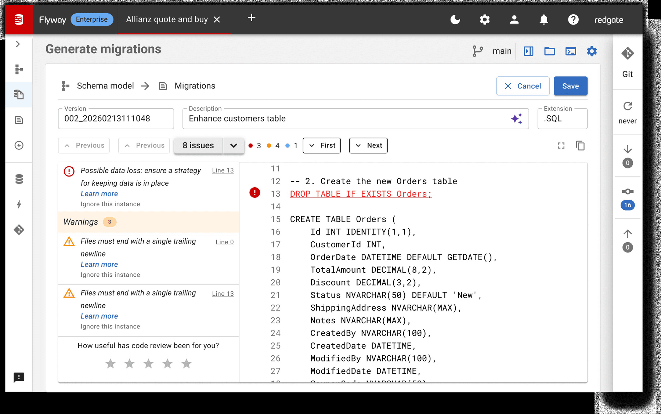Screen dimensions: 661x414
Task: Open the undo/rollback sidebar icon
Action: [19, 145]
